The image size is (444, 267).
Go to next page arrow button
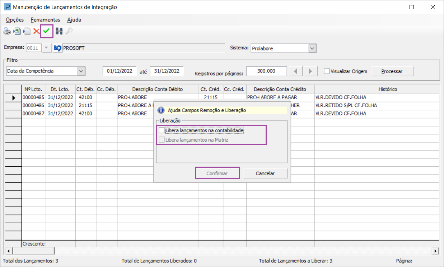click(310, 71)
